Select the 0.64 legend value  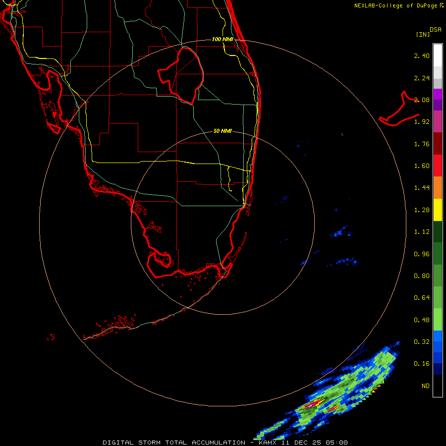(422, 298)
